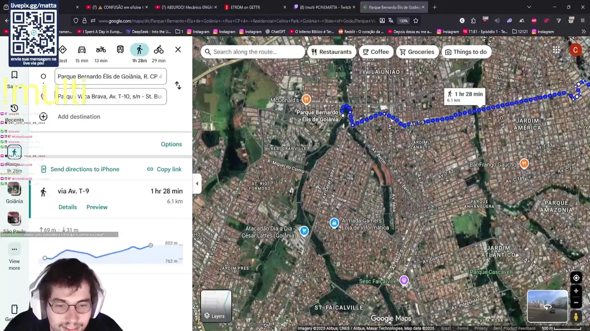Show your location target button
Image resolution: width=590 pixels, height=331 pixels.
click(x=576, y=278)
